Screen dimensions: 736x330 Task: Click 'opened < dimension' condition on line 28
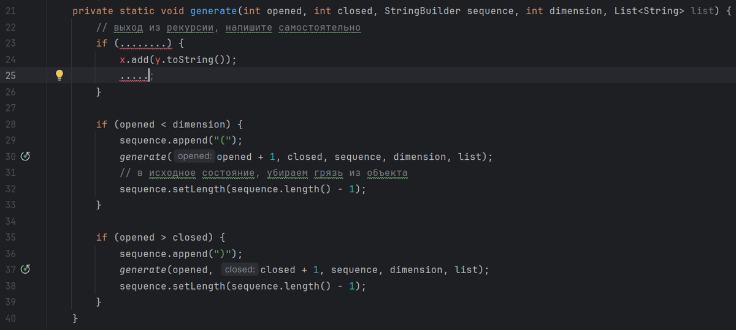[x=173, y=124]
